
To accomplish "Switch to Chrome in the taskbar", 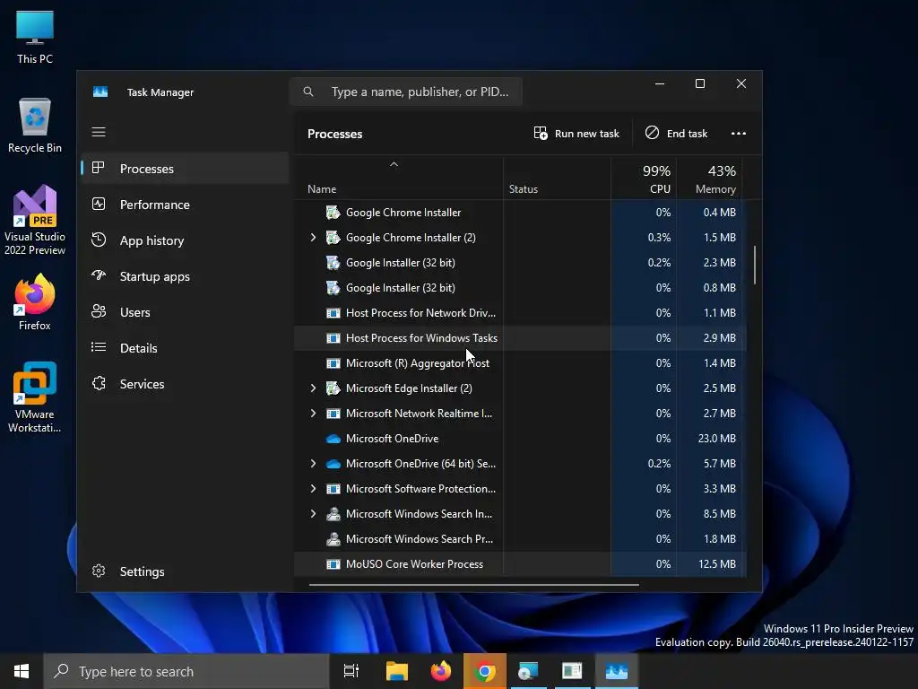I will pos(485,671).
